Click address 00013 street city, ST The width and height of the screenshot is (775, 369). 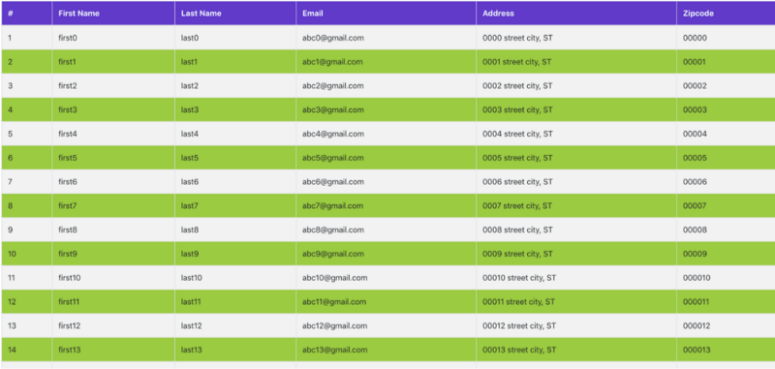[x=519, y=350]
